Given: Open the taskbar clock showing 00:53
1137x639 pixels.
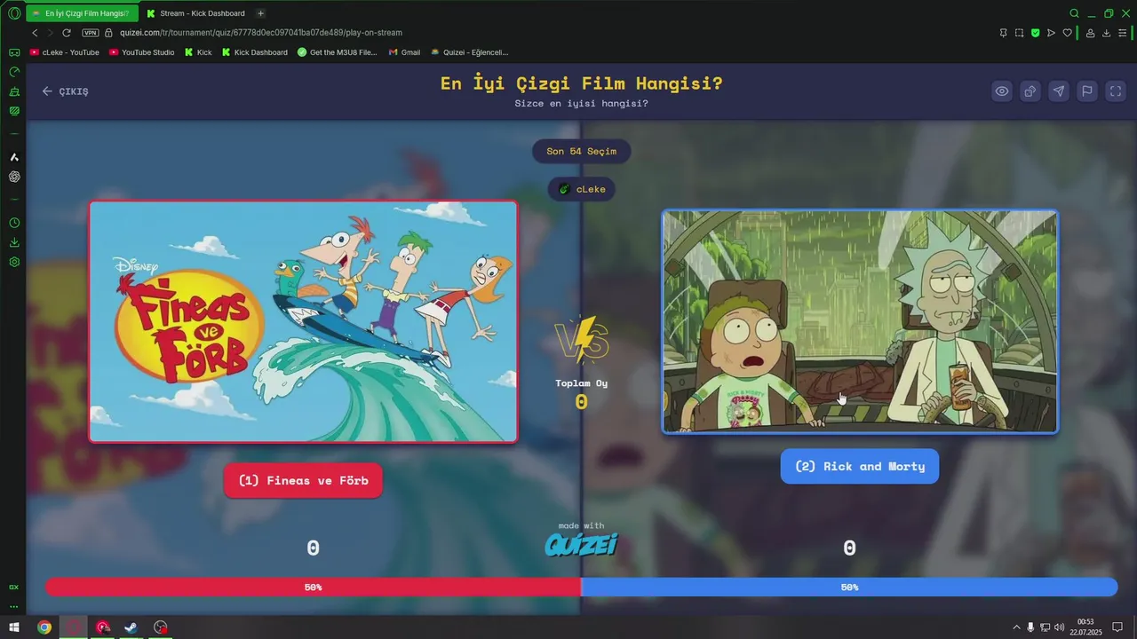Looking at the screenshot, I should click(x=1085, y=627).
